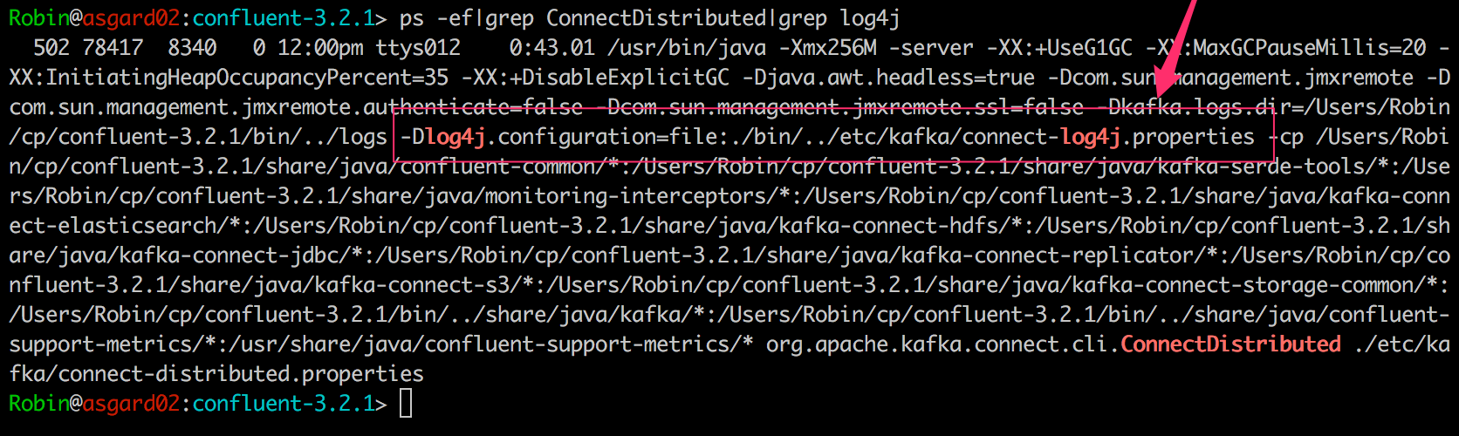
Task: Click the highlighted ConnectDistributed text in red
Action: click(x=1230, y=344)
